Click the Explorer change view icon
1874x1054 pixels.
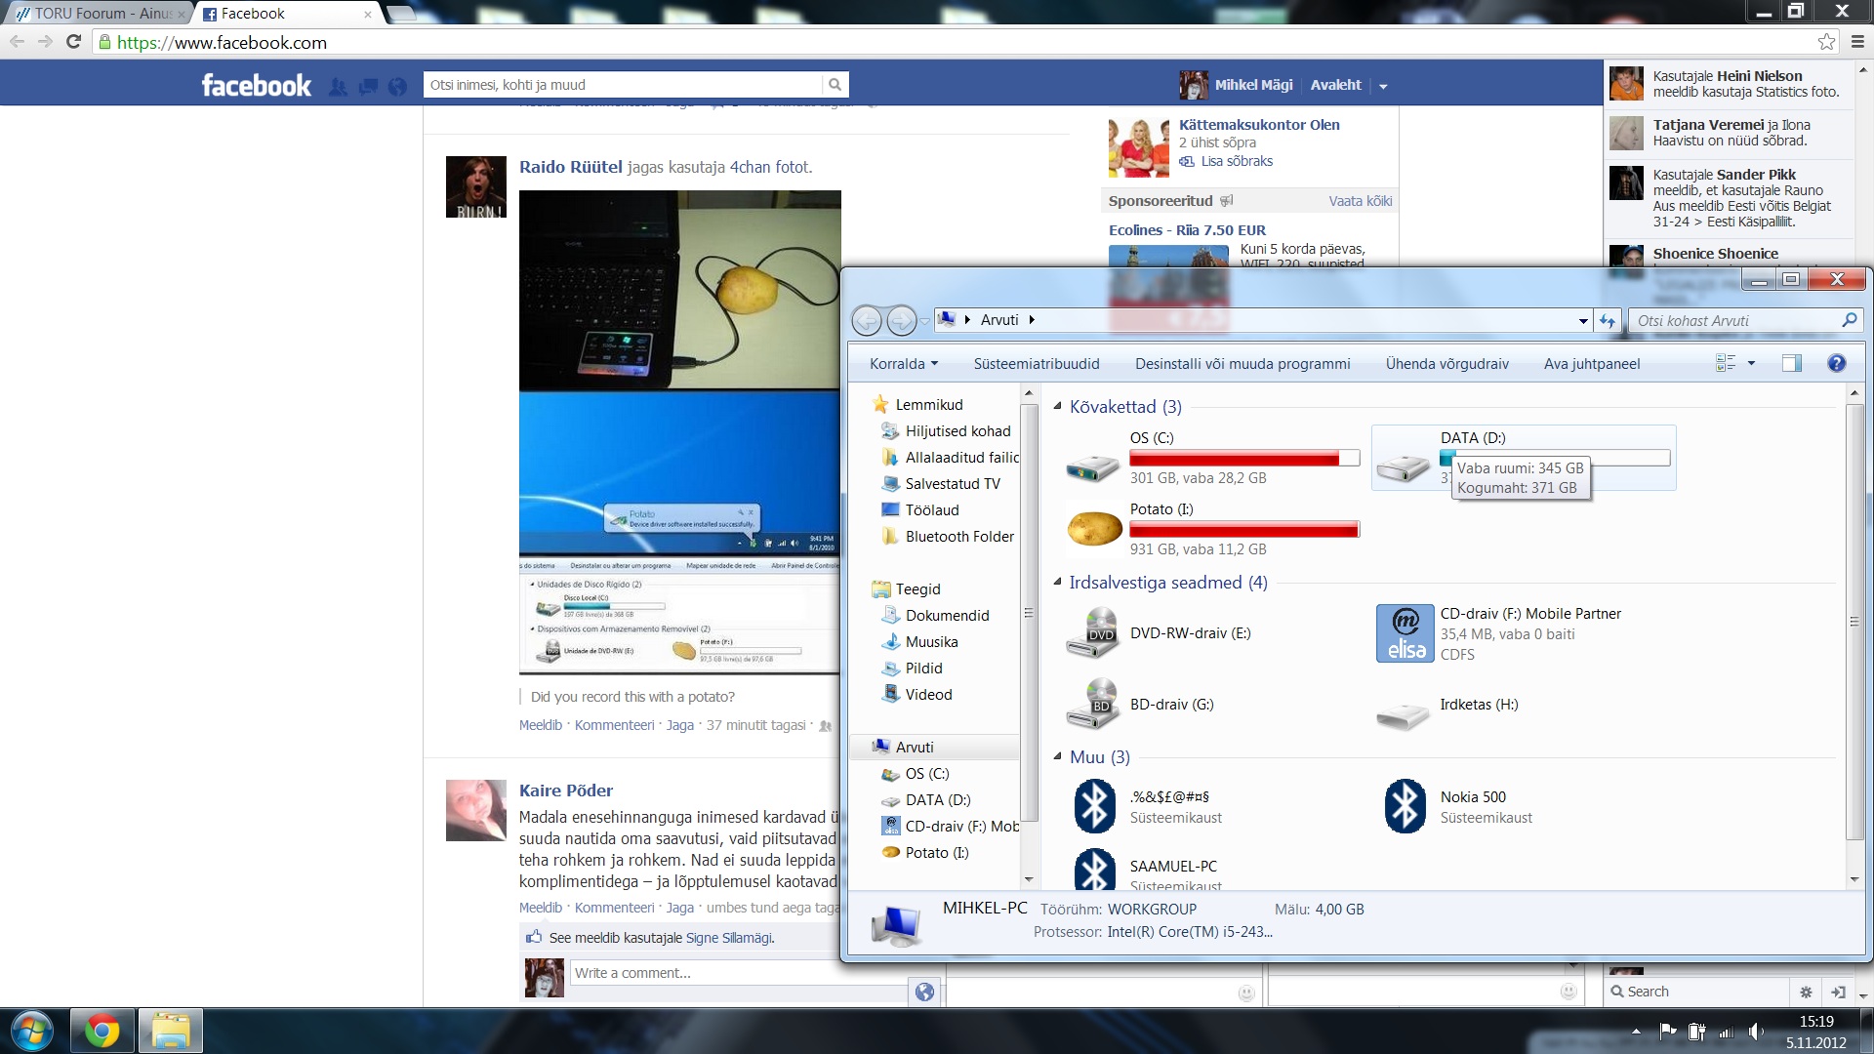coord(1726,363)
